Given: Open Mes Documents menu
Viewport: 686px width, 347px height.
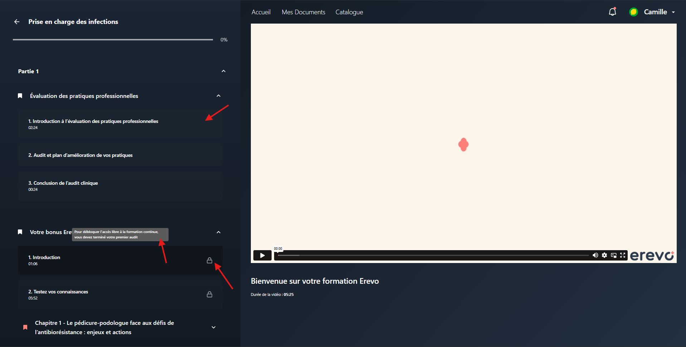Looking at the screenshot, I should (x=303, y=12).
